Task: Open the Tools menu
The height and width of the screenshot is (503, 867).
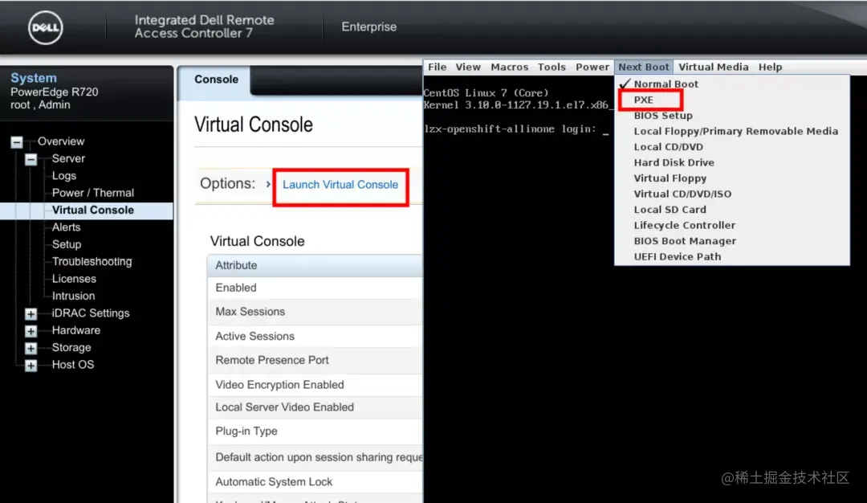Action: (x=552, y=67)
